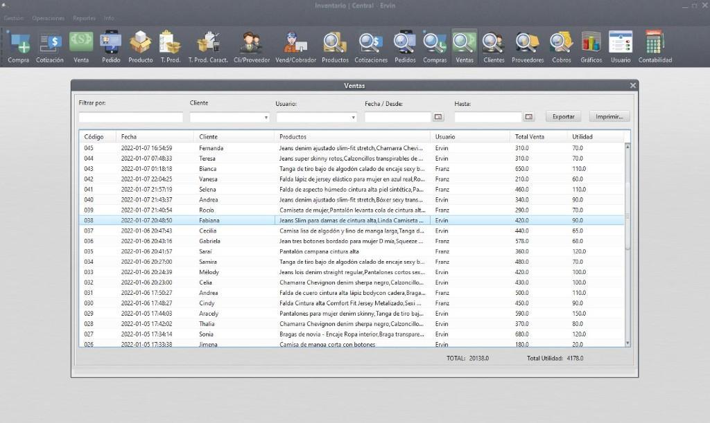Click the table scrollbar up arrow
The width and height of the screenshot is (710, 423).
pyautogui.click(x=627, y=147)
